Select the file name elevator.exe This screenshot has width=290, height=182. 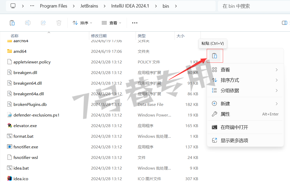(25, 126)
